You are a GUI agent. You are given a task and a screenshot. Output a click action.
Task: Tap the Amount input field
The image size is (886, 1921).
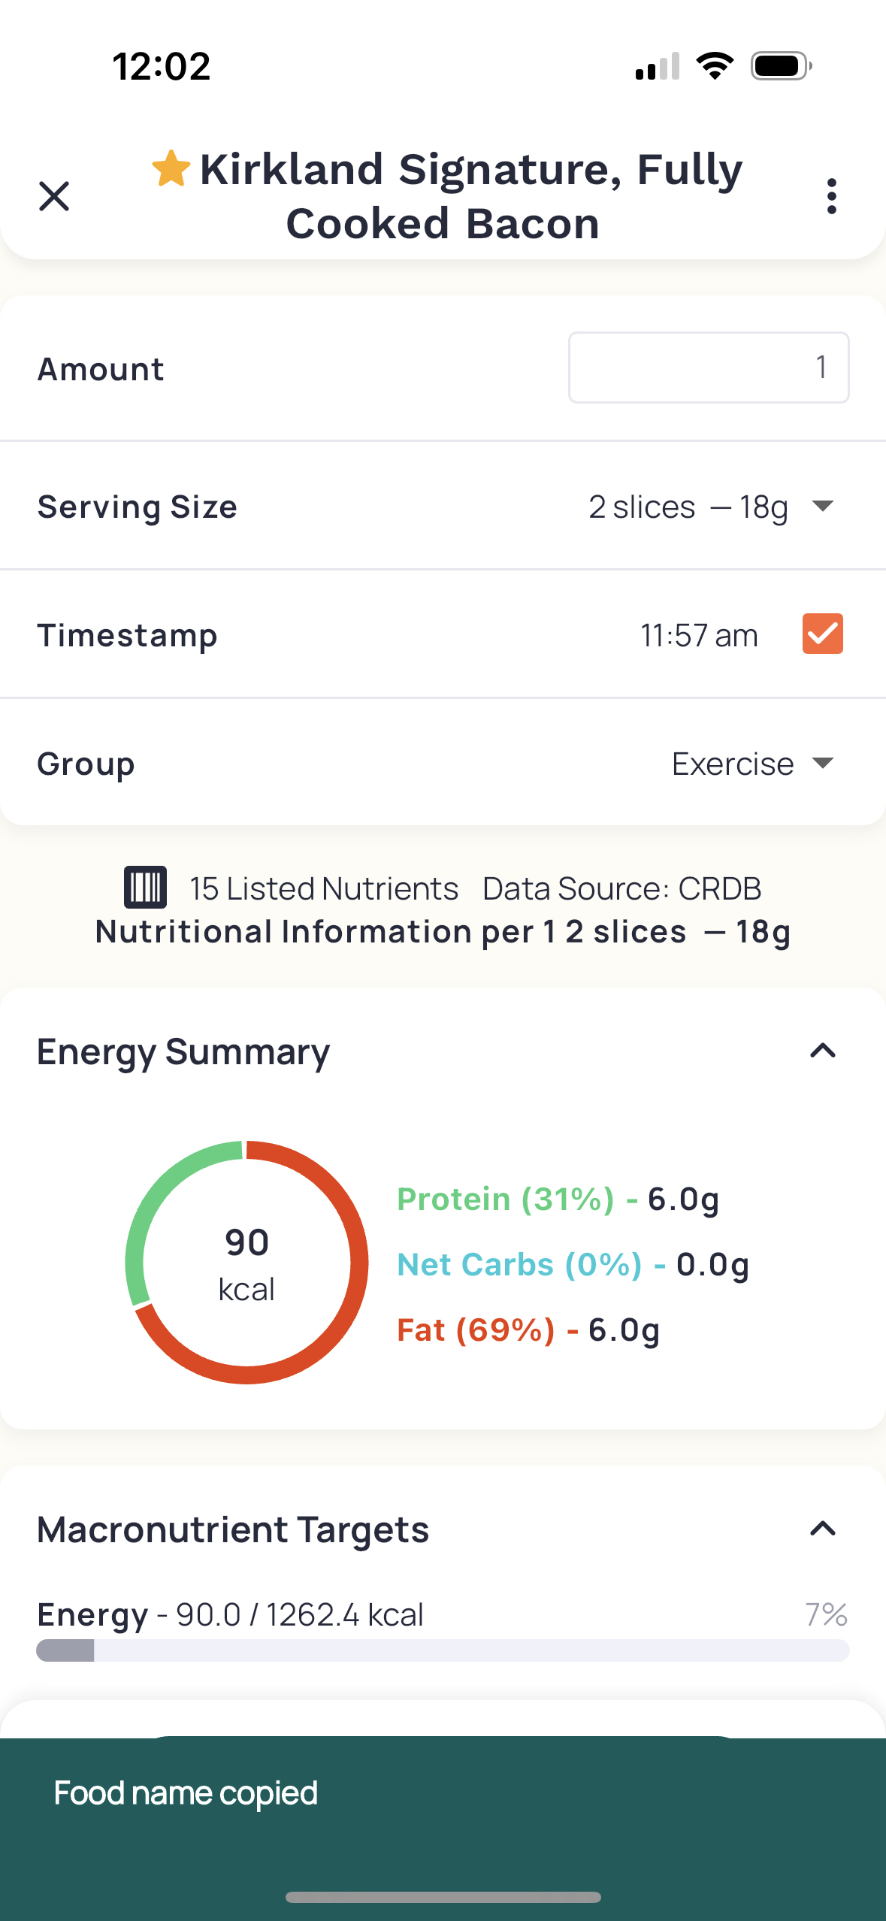709,368
